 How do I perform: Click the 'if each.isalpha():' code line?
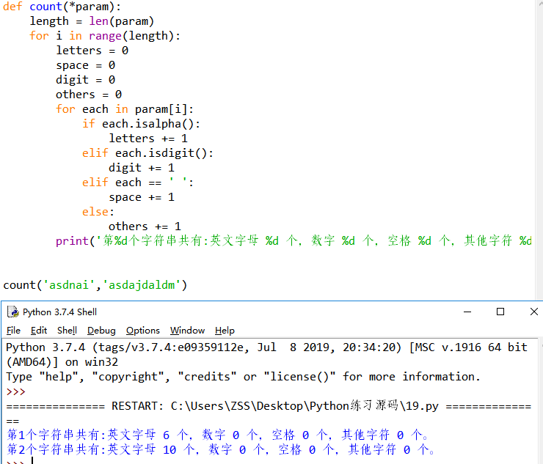[141, 124]
